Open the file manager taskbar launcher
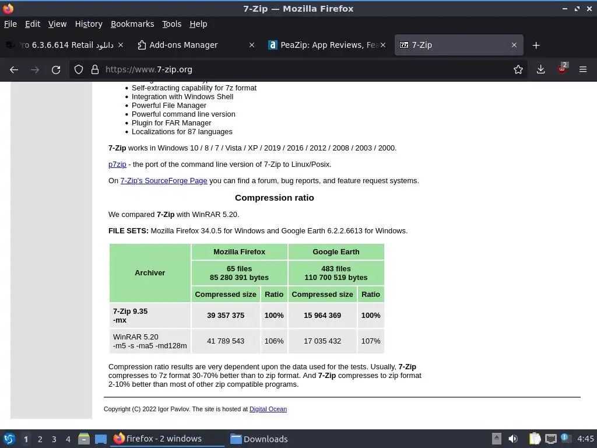Screen dimensions: 597x448 pos(84,439)
